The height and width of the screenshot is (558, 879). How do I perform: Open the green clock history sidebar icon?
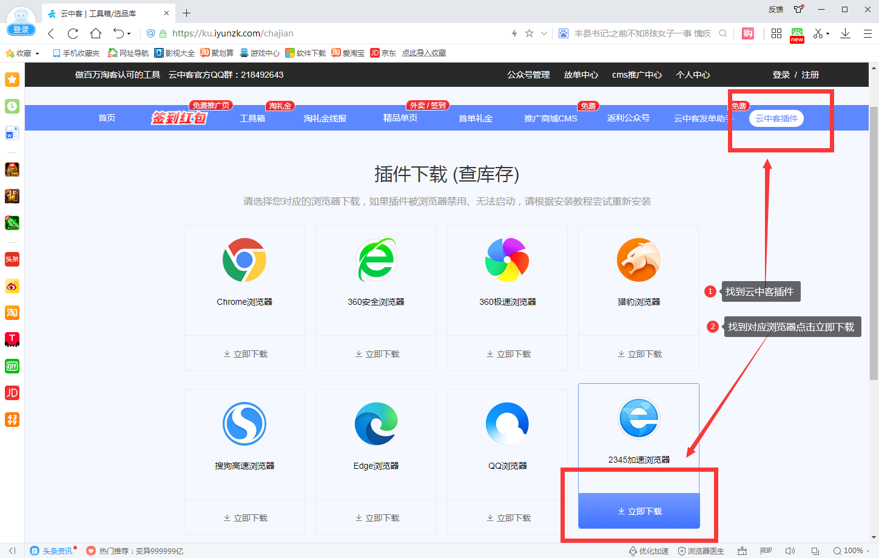click(12, 106)
